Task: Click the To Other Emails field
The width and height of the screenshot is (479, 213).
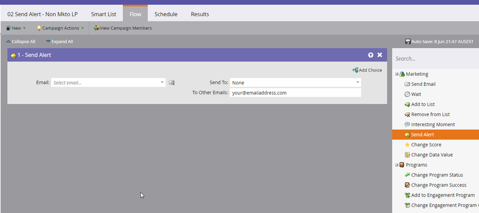Action: [295, 93]
